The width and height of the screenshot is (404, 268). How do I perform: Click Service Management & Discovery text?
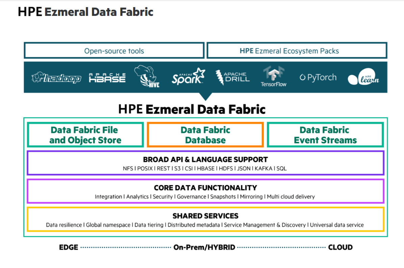pyautogui.click(x=265, y=225)
